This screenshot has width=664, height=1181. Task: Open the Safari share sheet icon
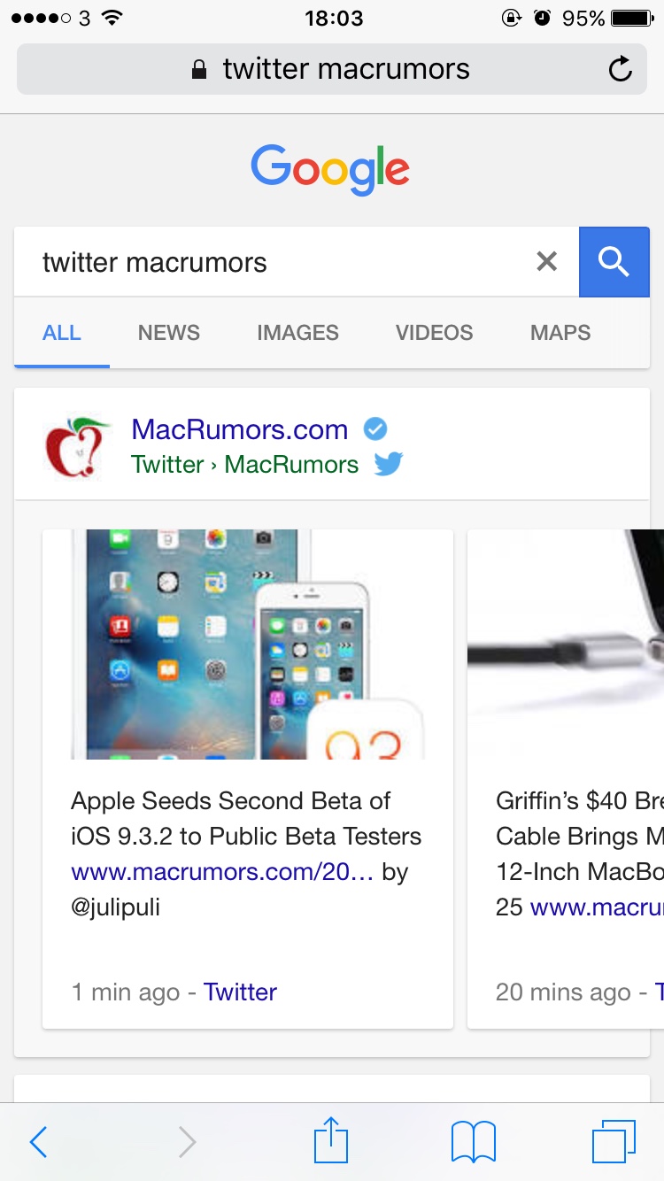[331, 1140]
